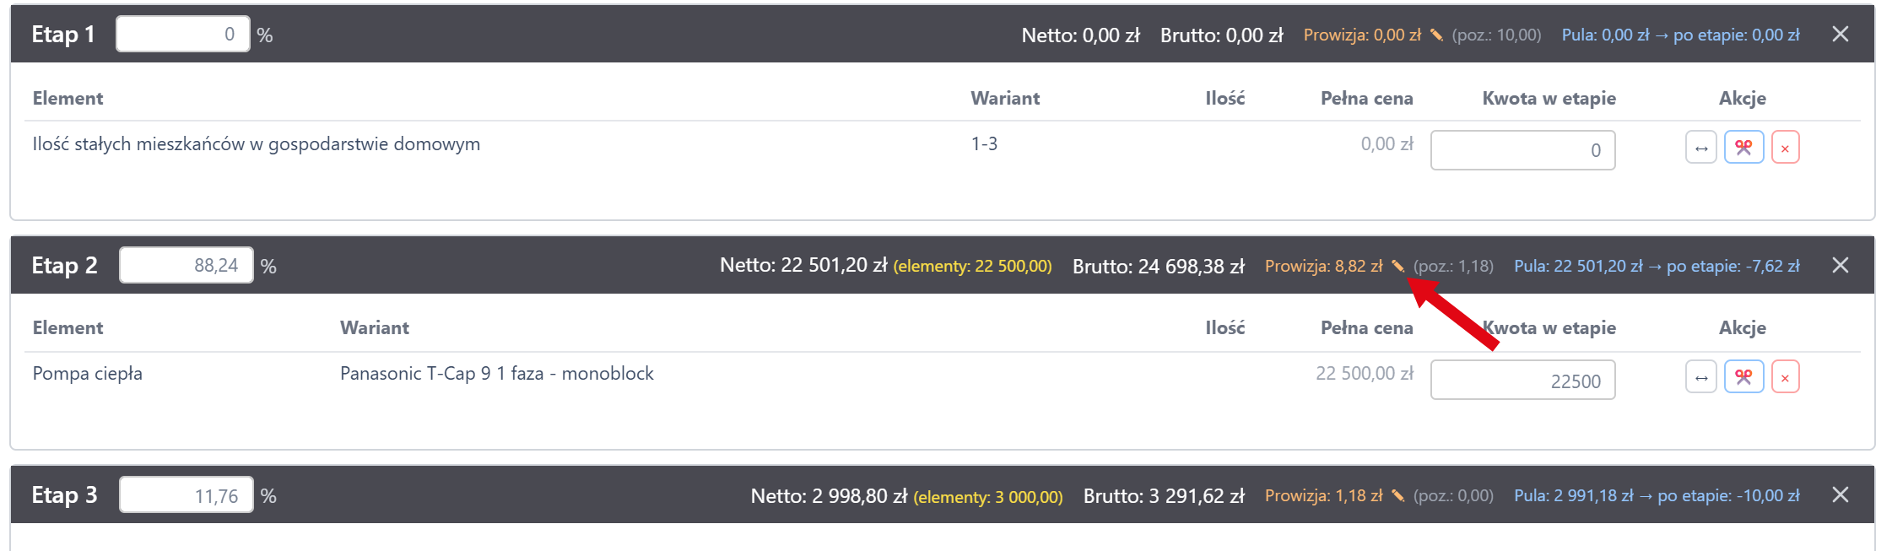Click Prowizja: 1,18 zł in Etap 3

1323,496
